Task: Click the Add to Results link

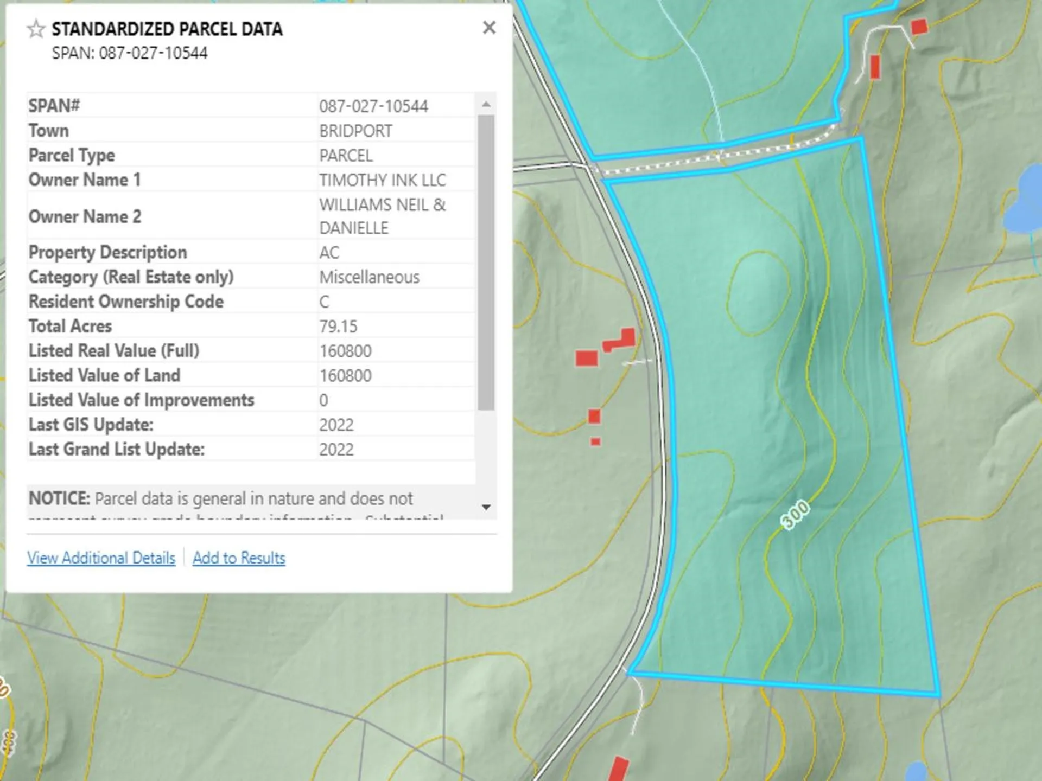Action: (239, 558)
